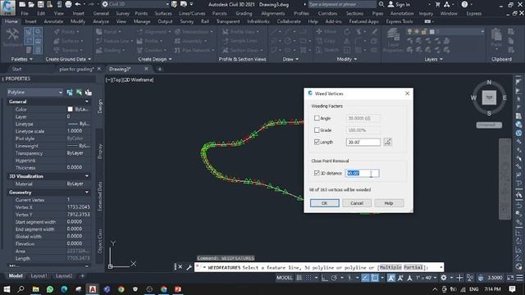The width and height of the screenshot is (525, 295).
Task: Click the toggle PICKADD icon in Properties panel
Action: [x=70, y=93]
